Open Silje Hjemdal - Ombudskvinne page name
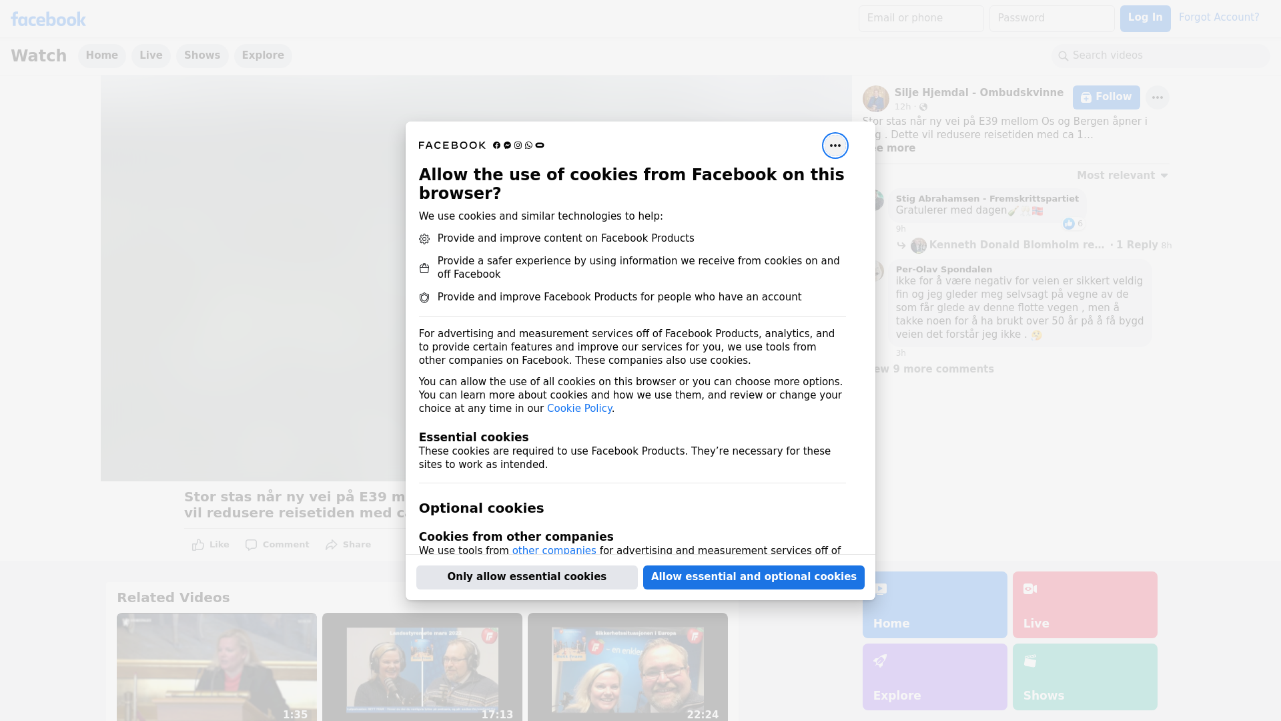Image resolution: width=1281 pixels, height=721 pixels. pyautogui.click(x=978, y=93)
